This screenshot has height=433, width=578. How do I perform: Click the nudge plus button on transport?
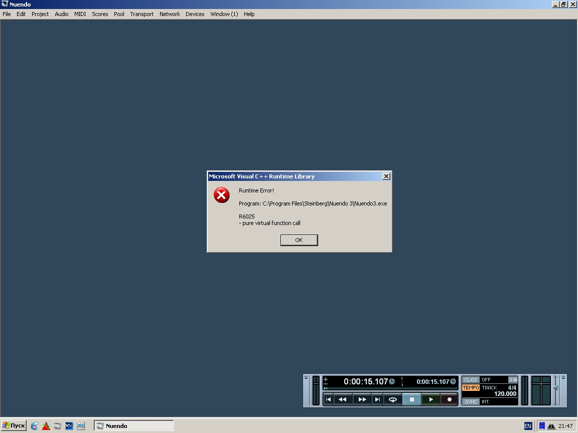pos(326,379)
